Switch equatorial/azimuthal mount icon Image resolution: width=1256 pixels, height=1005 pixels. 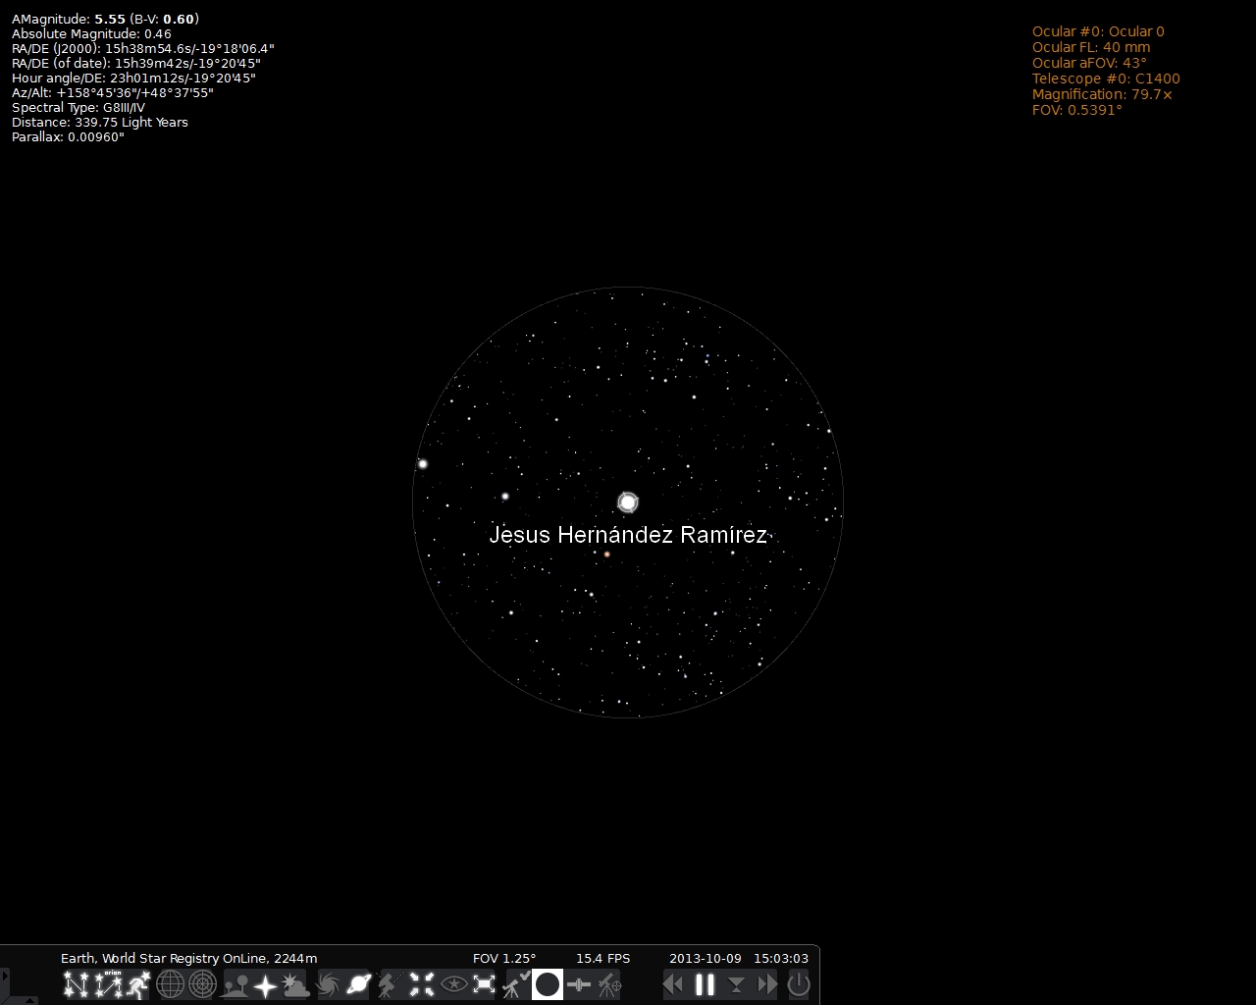390,984
